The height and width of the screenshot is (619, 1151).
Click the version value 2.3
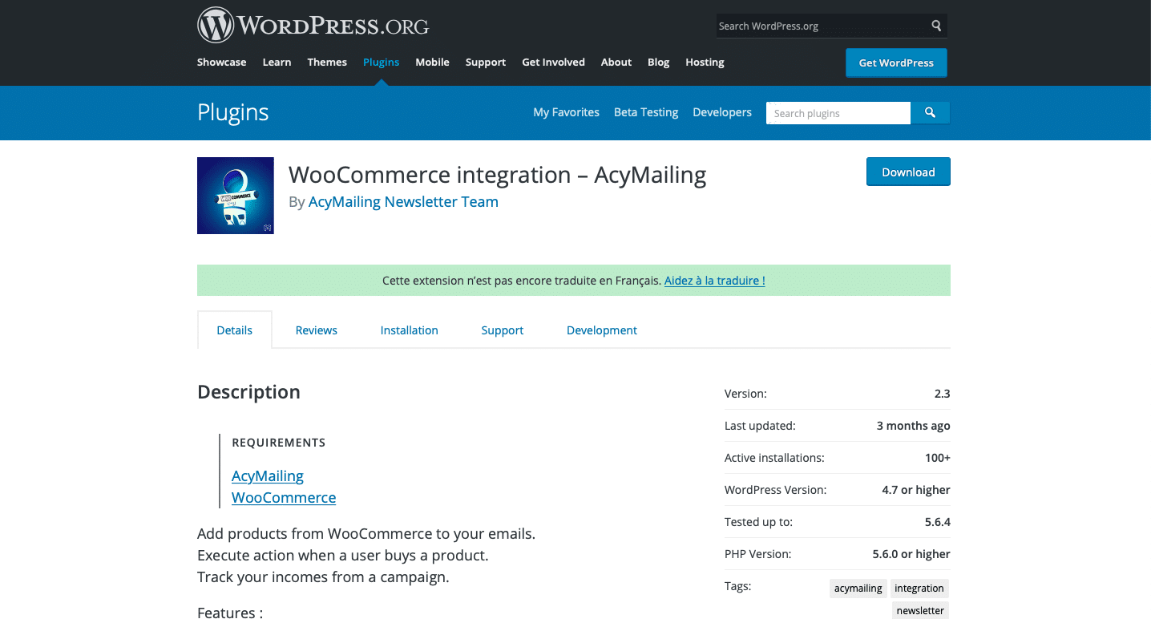pyautogui.click(x=942, y=394)
